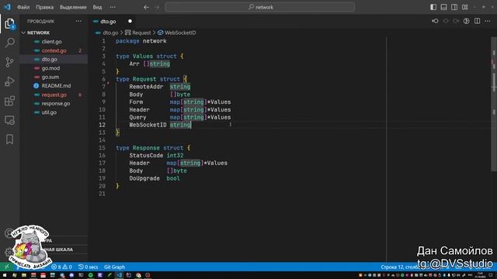Open the Вид menu

97,7
